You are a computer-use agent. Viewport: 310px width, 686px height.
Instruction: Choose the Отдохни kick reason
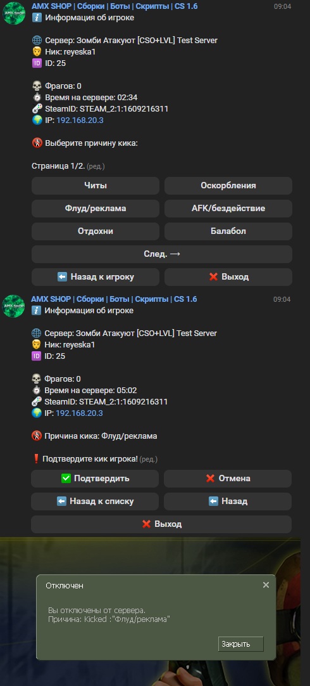pos(95,231)
